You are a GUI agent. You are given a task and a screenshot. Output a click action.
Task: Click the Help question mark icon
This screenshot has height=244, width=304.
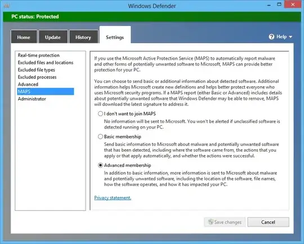pos(271,37)
